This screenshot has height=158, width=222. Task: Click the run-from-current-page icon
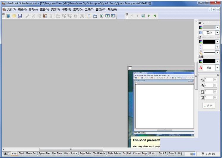pyautogui.click(x=107, y=16)
